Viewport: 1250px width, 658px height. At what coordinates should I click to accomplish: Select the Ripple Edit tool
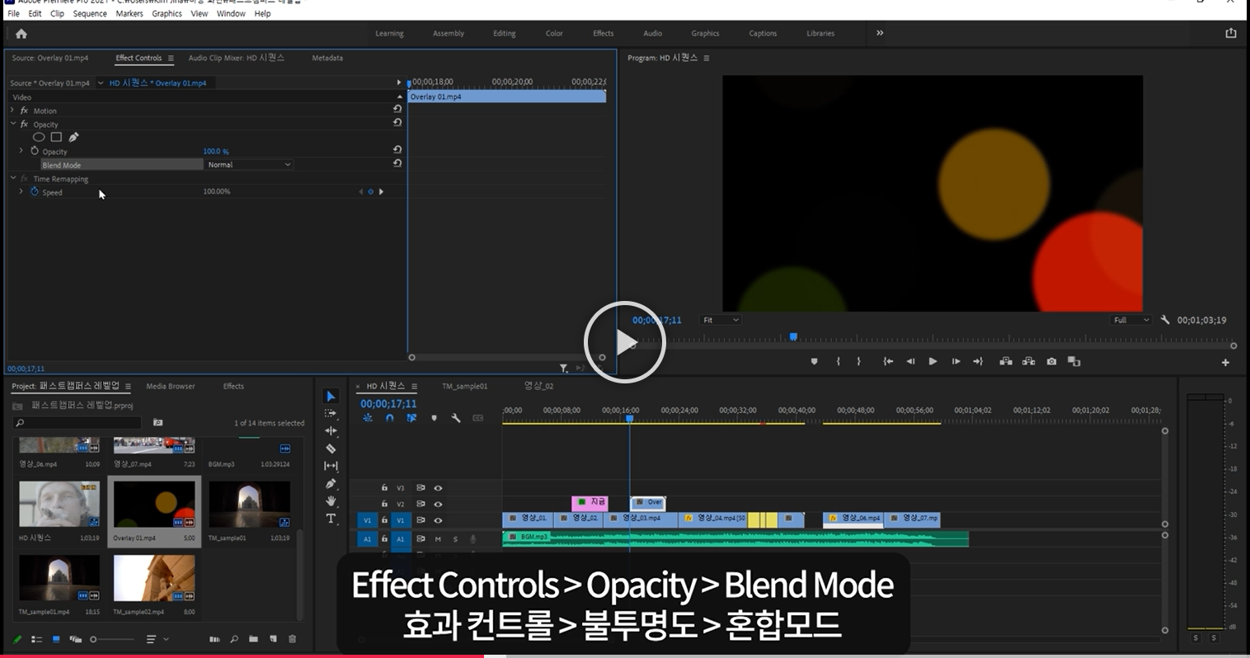click(331, 431)
